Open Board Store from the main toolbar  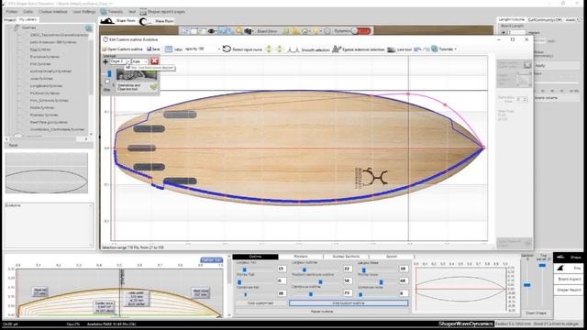[267, 31]
